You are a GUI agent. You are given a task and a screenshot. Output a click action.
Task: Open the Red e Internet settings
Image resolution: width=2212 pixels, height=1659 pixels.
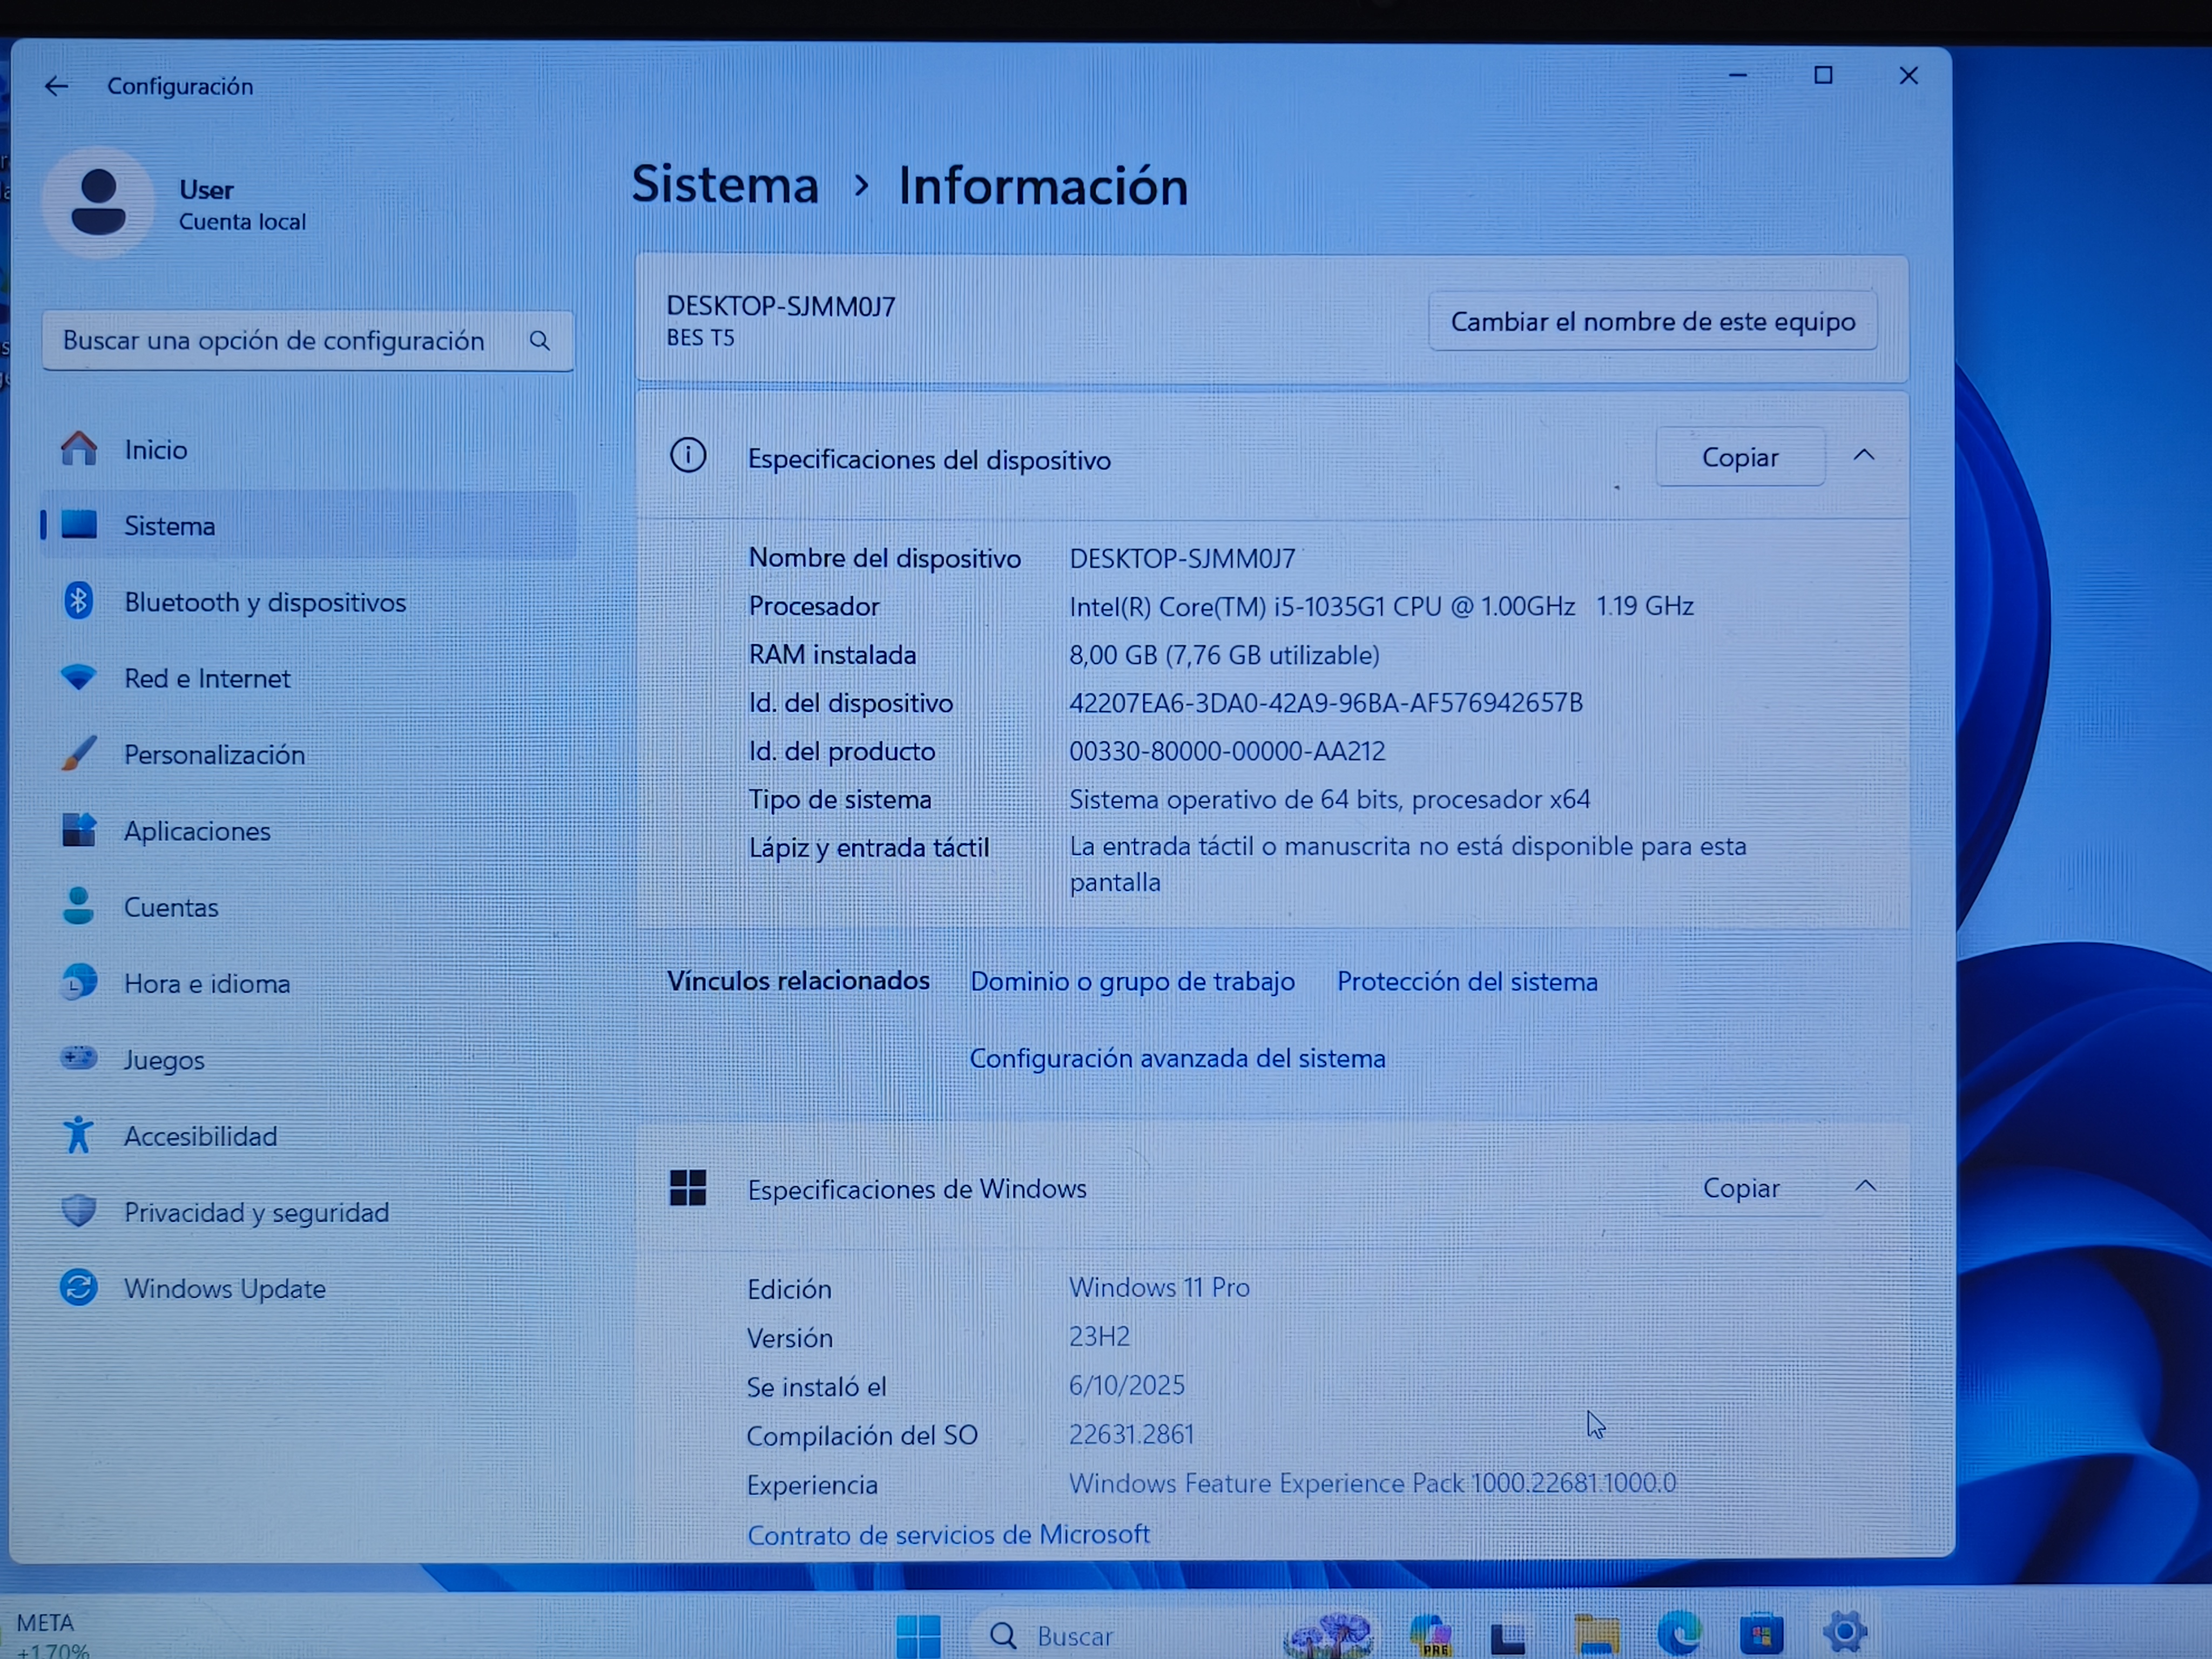(207, 678)
